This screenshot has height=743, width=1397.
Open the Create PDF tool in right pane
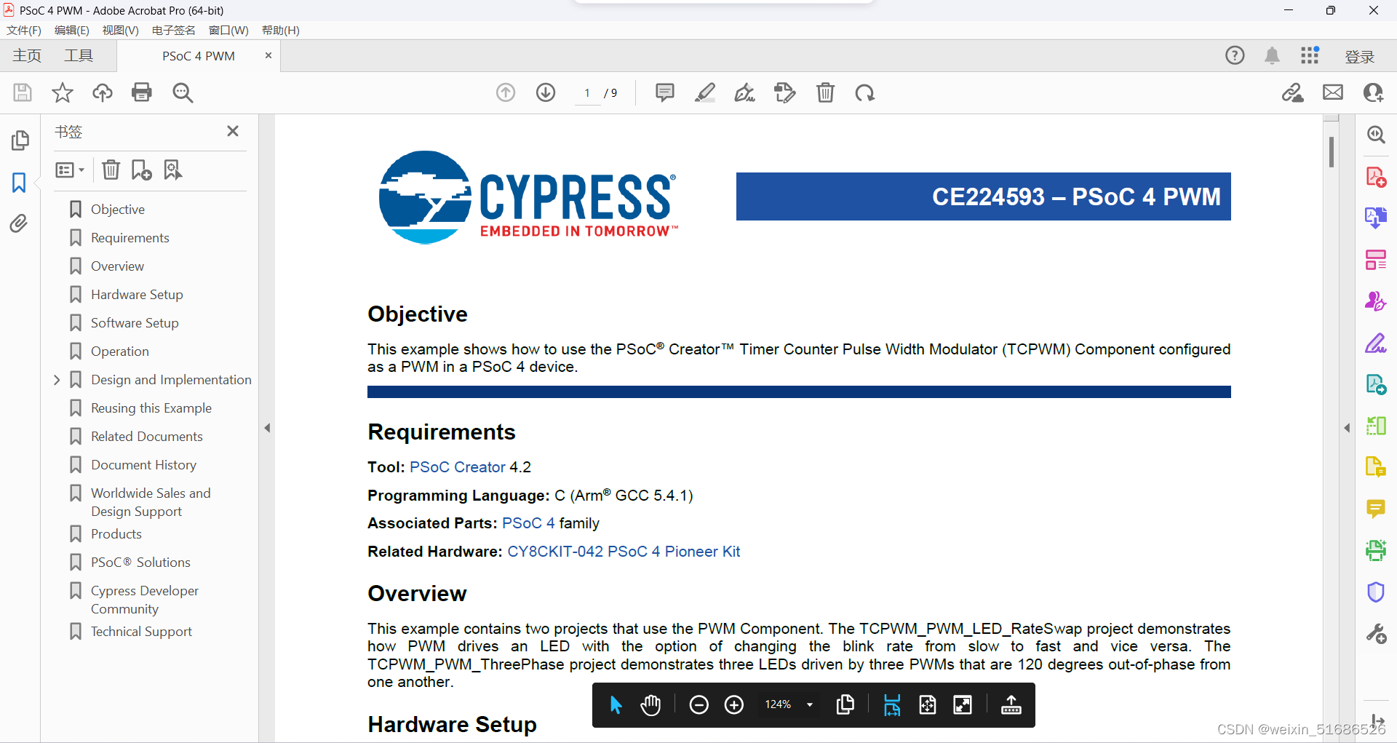[x=1376, y=177]
